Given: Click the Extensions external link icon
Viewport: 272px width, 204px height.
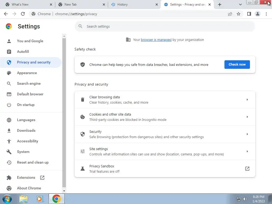Looking at the screenshot, I should 42,178.
